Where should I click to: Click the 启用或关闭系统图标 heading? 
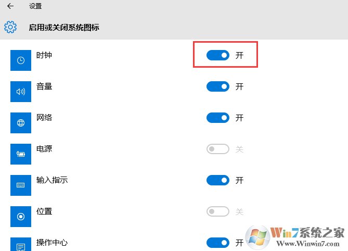[64, 27]
